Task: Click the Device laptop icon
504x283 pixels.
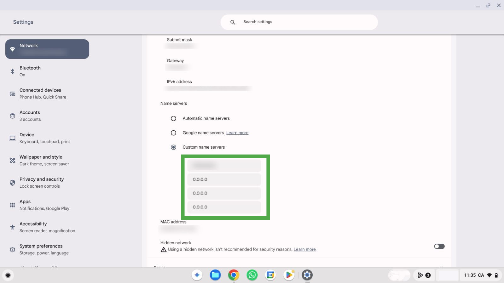Action: tap(12, 138)
